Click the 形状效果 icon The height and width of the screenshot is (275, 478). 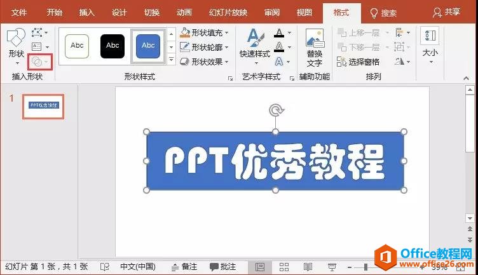(x=185, y=62)
